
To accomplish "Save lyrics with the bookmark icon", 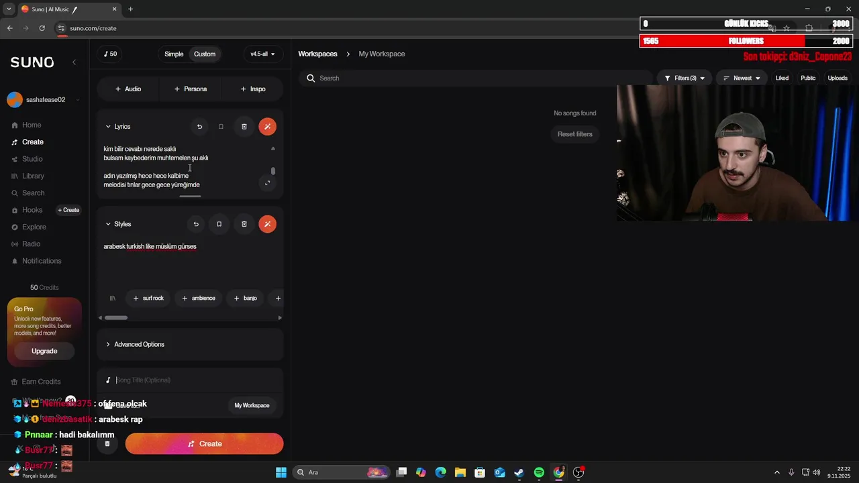I will 221,126.
